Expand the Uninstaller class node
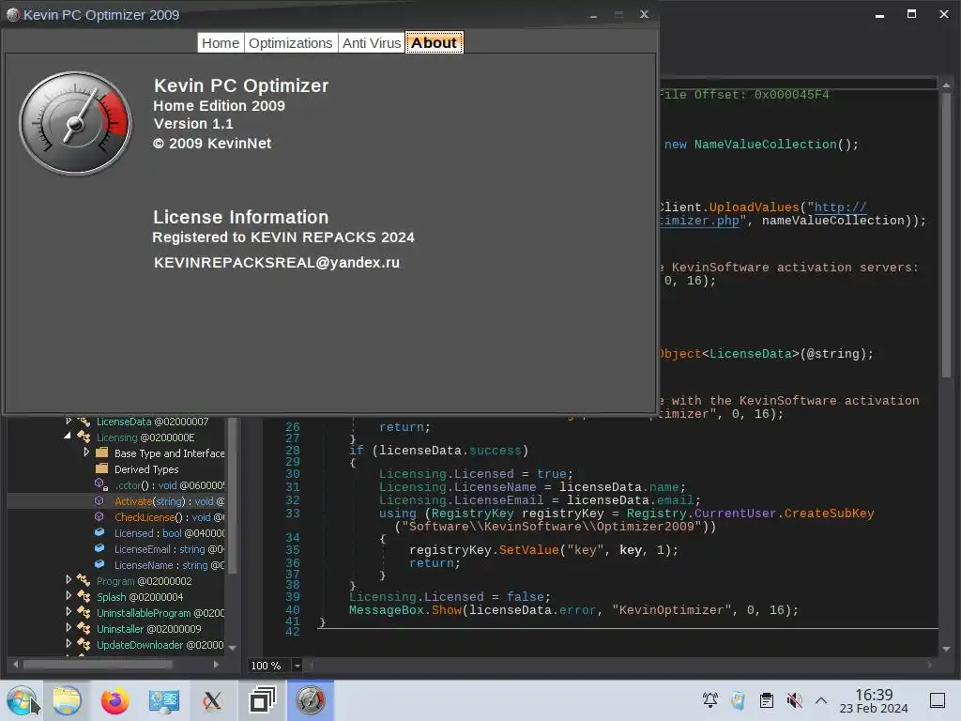This screenshot has width=961, height=721. click(69, 627)
